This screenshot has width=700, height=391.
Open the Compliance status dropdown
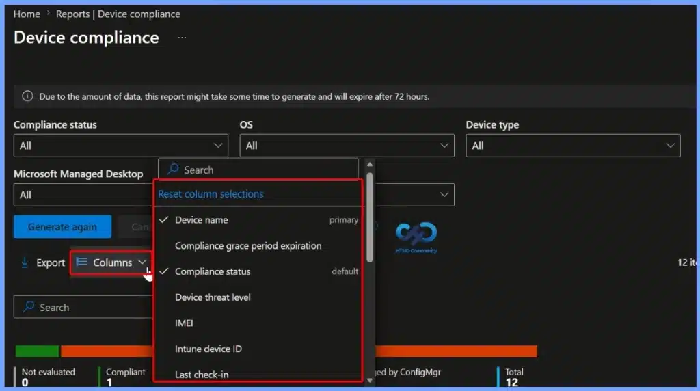[x=120, y=146]
